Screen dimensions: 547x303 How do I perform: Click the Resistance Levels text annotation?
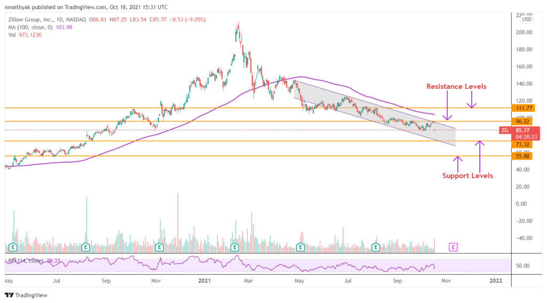coord(456,86)
